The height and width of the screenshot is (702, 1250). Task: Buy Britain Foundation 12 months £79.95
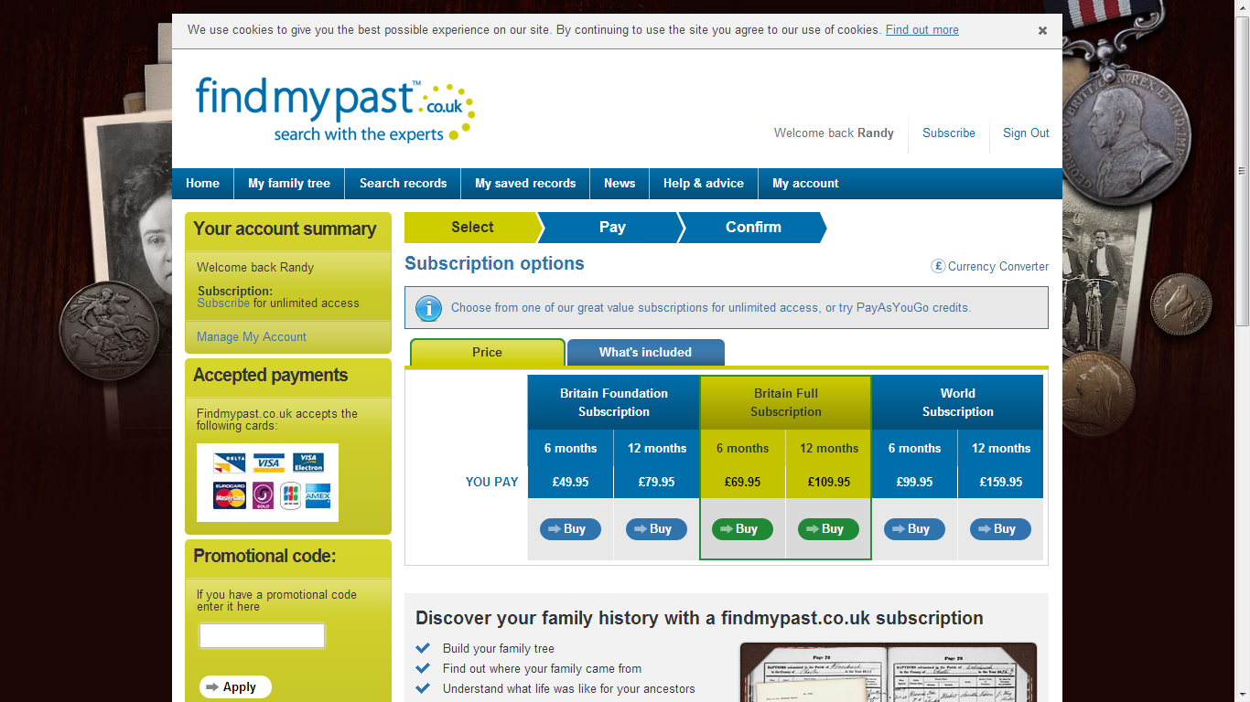pyautogui.click(x=656, y=529)
